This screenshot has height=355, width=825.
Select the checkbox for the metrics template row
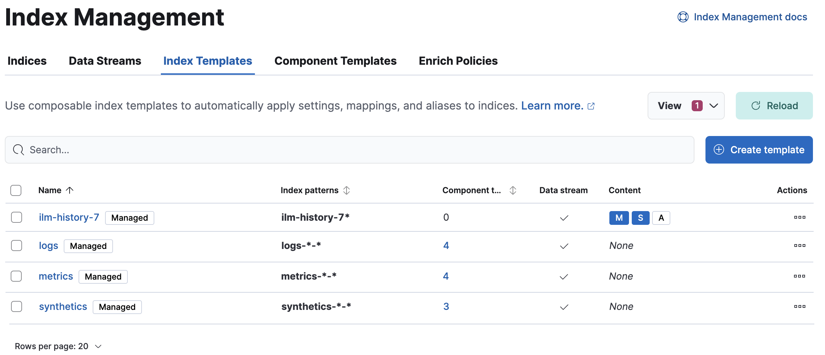[16, 276]
